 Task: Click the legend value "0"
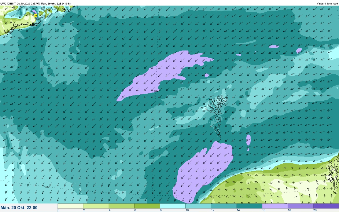[x=58, y=210]
